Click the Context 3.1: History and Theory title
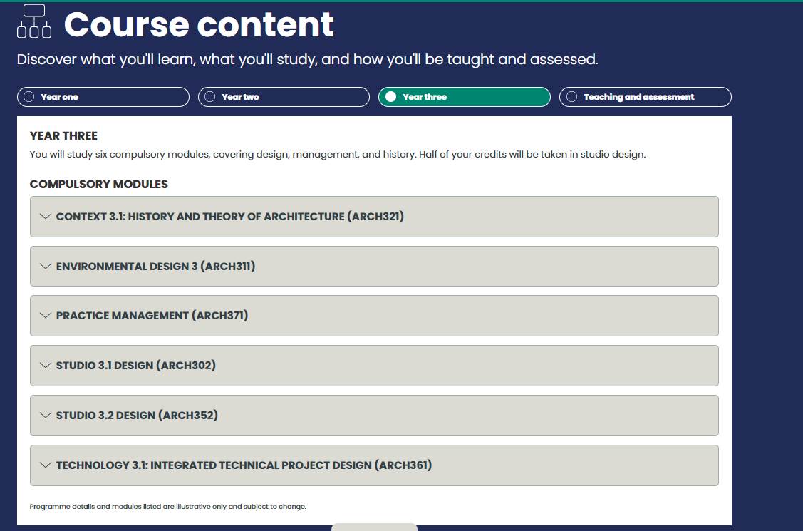The image size is (803, 531). [x=230, y=217]
